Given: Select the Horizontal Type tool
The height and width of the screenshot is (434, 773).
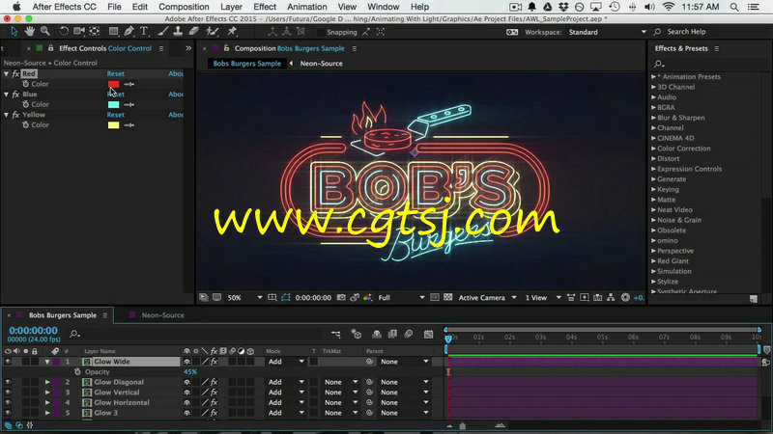Looking at the screenshot, I should (144, 32).
